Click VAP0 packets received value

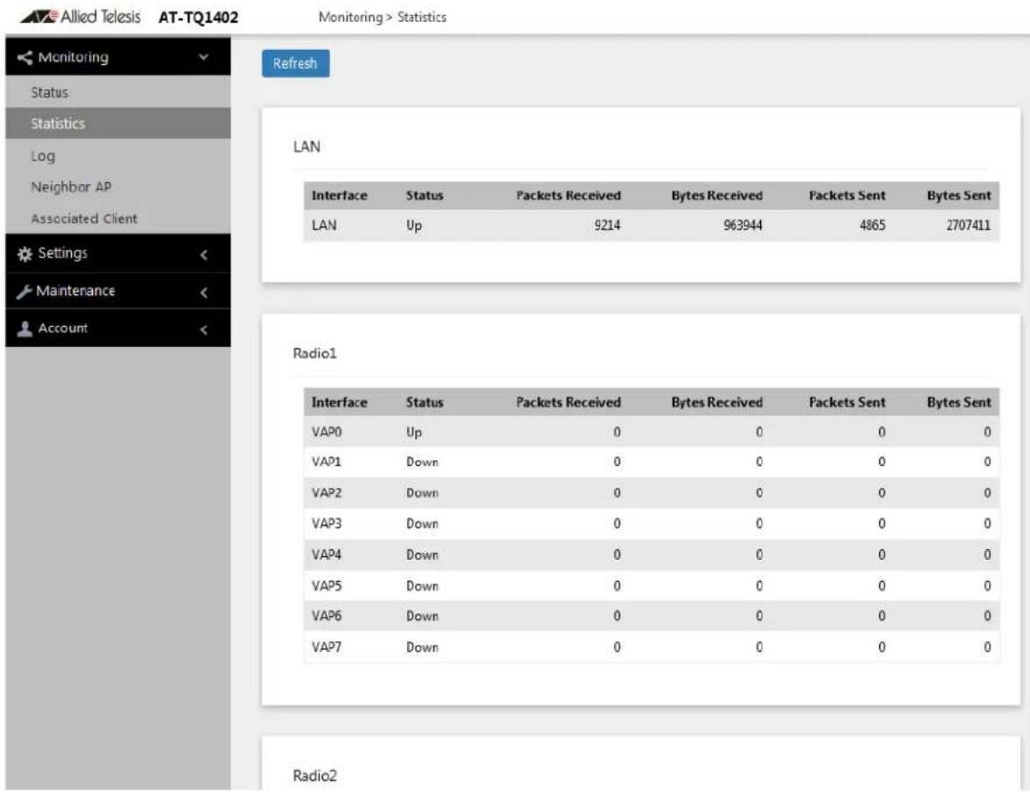[x=617, y=432]
